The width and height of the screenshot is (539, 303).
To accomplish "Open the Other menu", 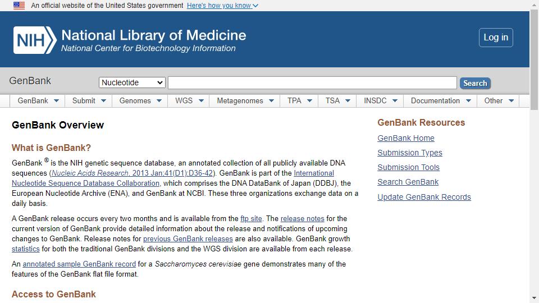I will pos(498,100).
